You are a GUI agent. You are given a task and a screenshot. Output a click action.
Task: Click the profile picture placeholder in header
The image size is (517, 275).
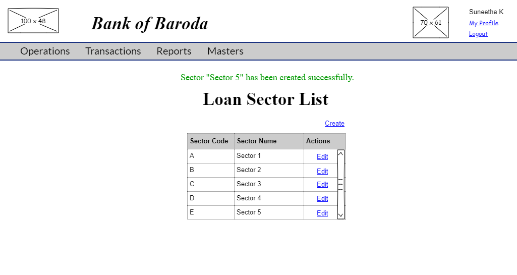pos(431,23)
